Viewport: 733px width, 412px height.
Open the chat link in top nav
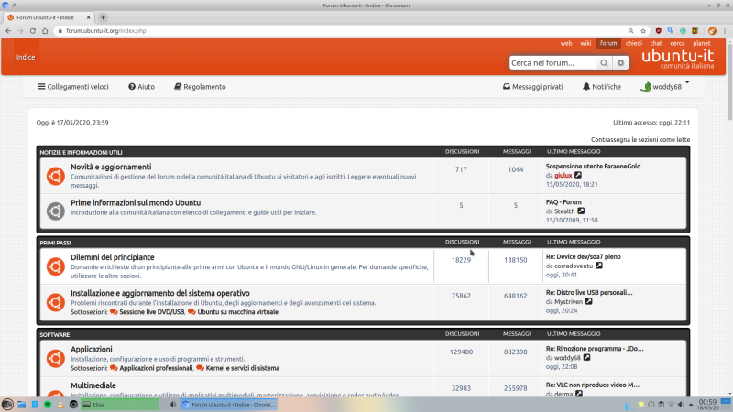656,43
